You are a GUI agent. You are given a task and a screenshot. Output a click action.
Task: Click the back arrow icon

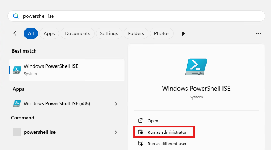16,33
